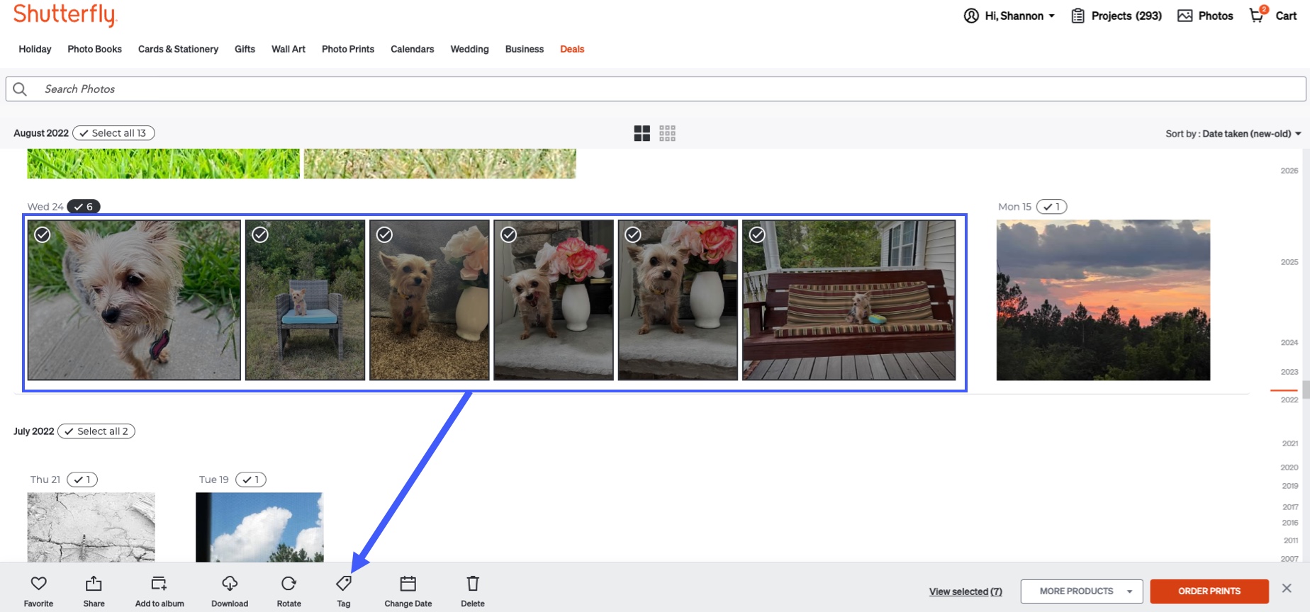Click the Download cloud icon
This screenshot has width=1310, height=612.
click(x=230, y=583)
